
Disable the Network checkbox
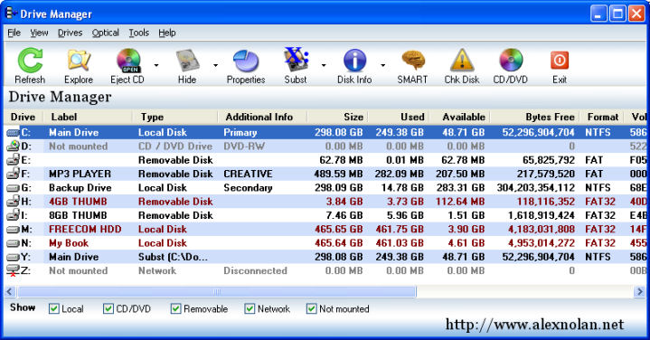click(x=250, y=308)
